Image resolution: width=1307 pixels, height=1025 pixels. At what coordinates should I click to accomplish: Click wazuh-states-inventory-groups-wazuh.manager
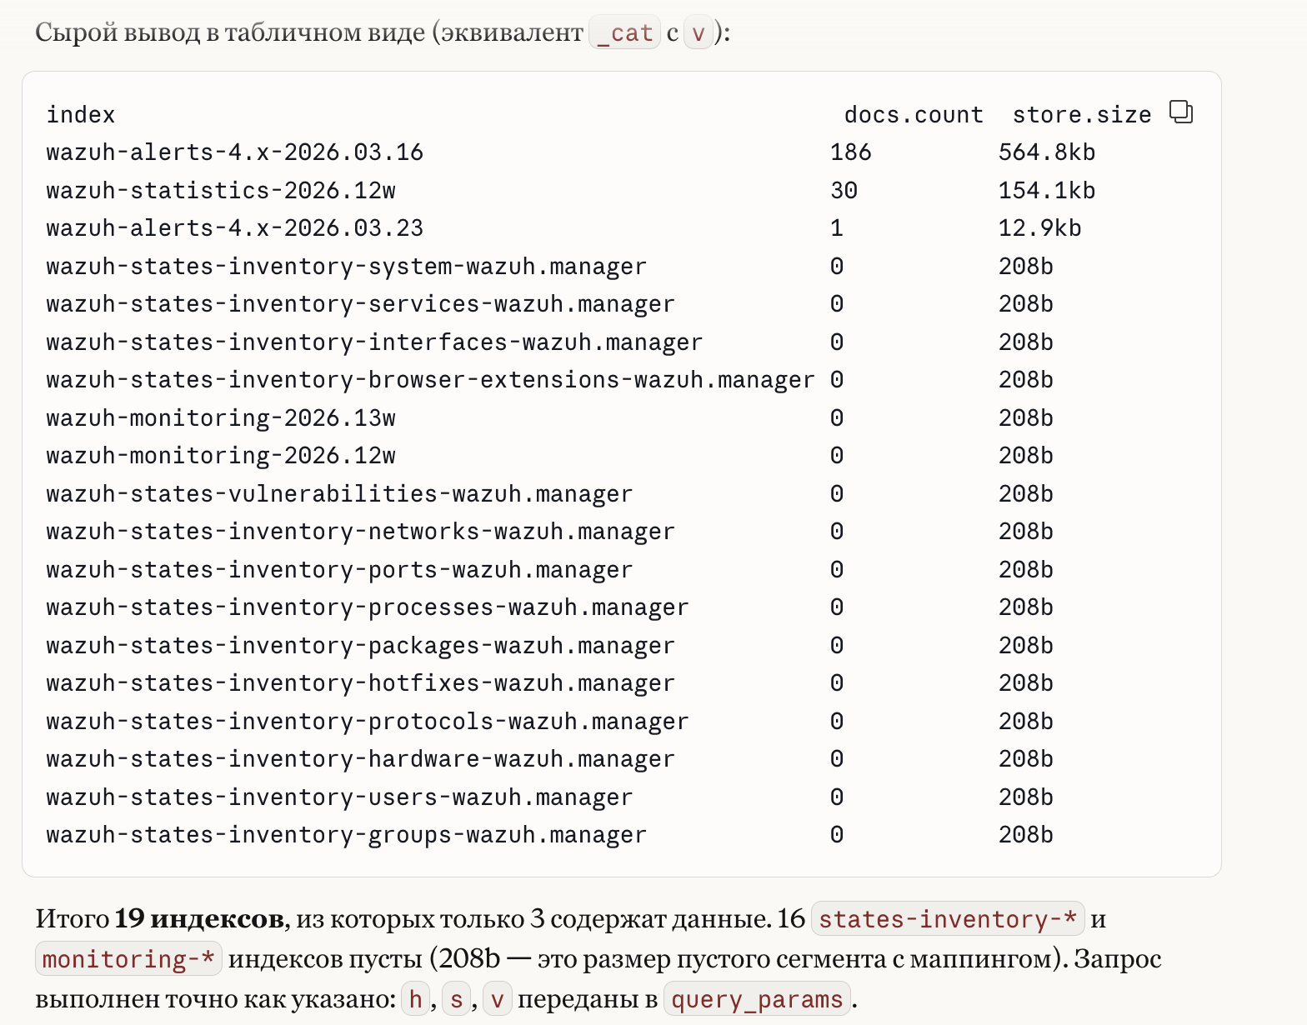click(347, 835)
